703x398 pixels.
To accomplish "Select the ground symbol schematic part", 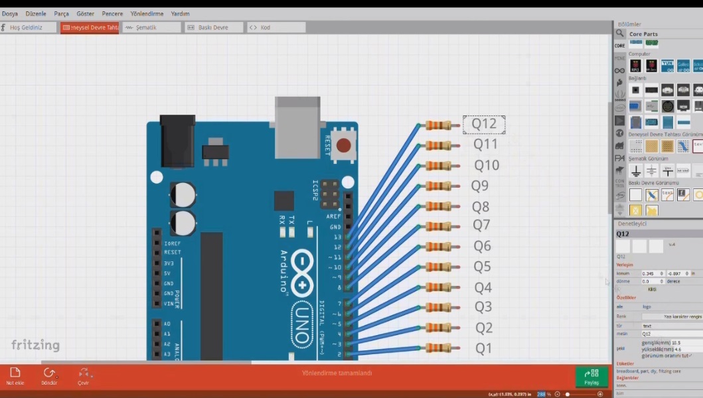I will 635,170.
